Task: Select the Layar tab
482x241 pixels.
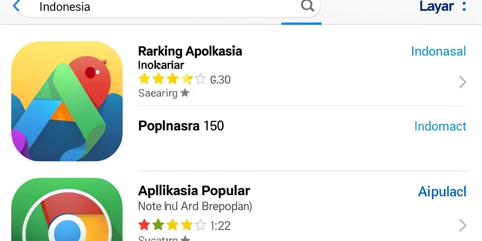Action: [436, 7]
